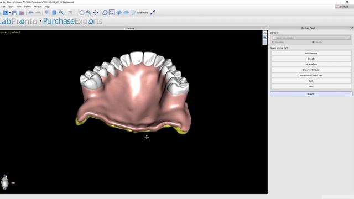
Task: Open the Edit menu
Action: click(x=3, y=7)
